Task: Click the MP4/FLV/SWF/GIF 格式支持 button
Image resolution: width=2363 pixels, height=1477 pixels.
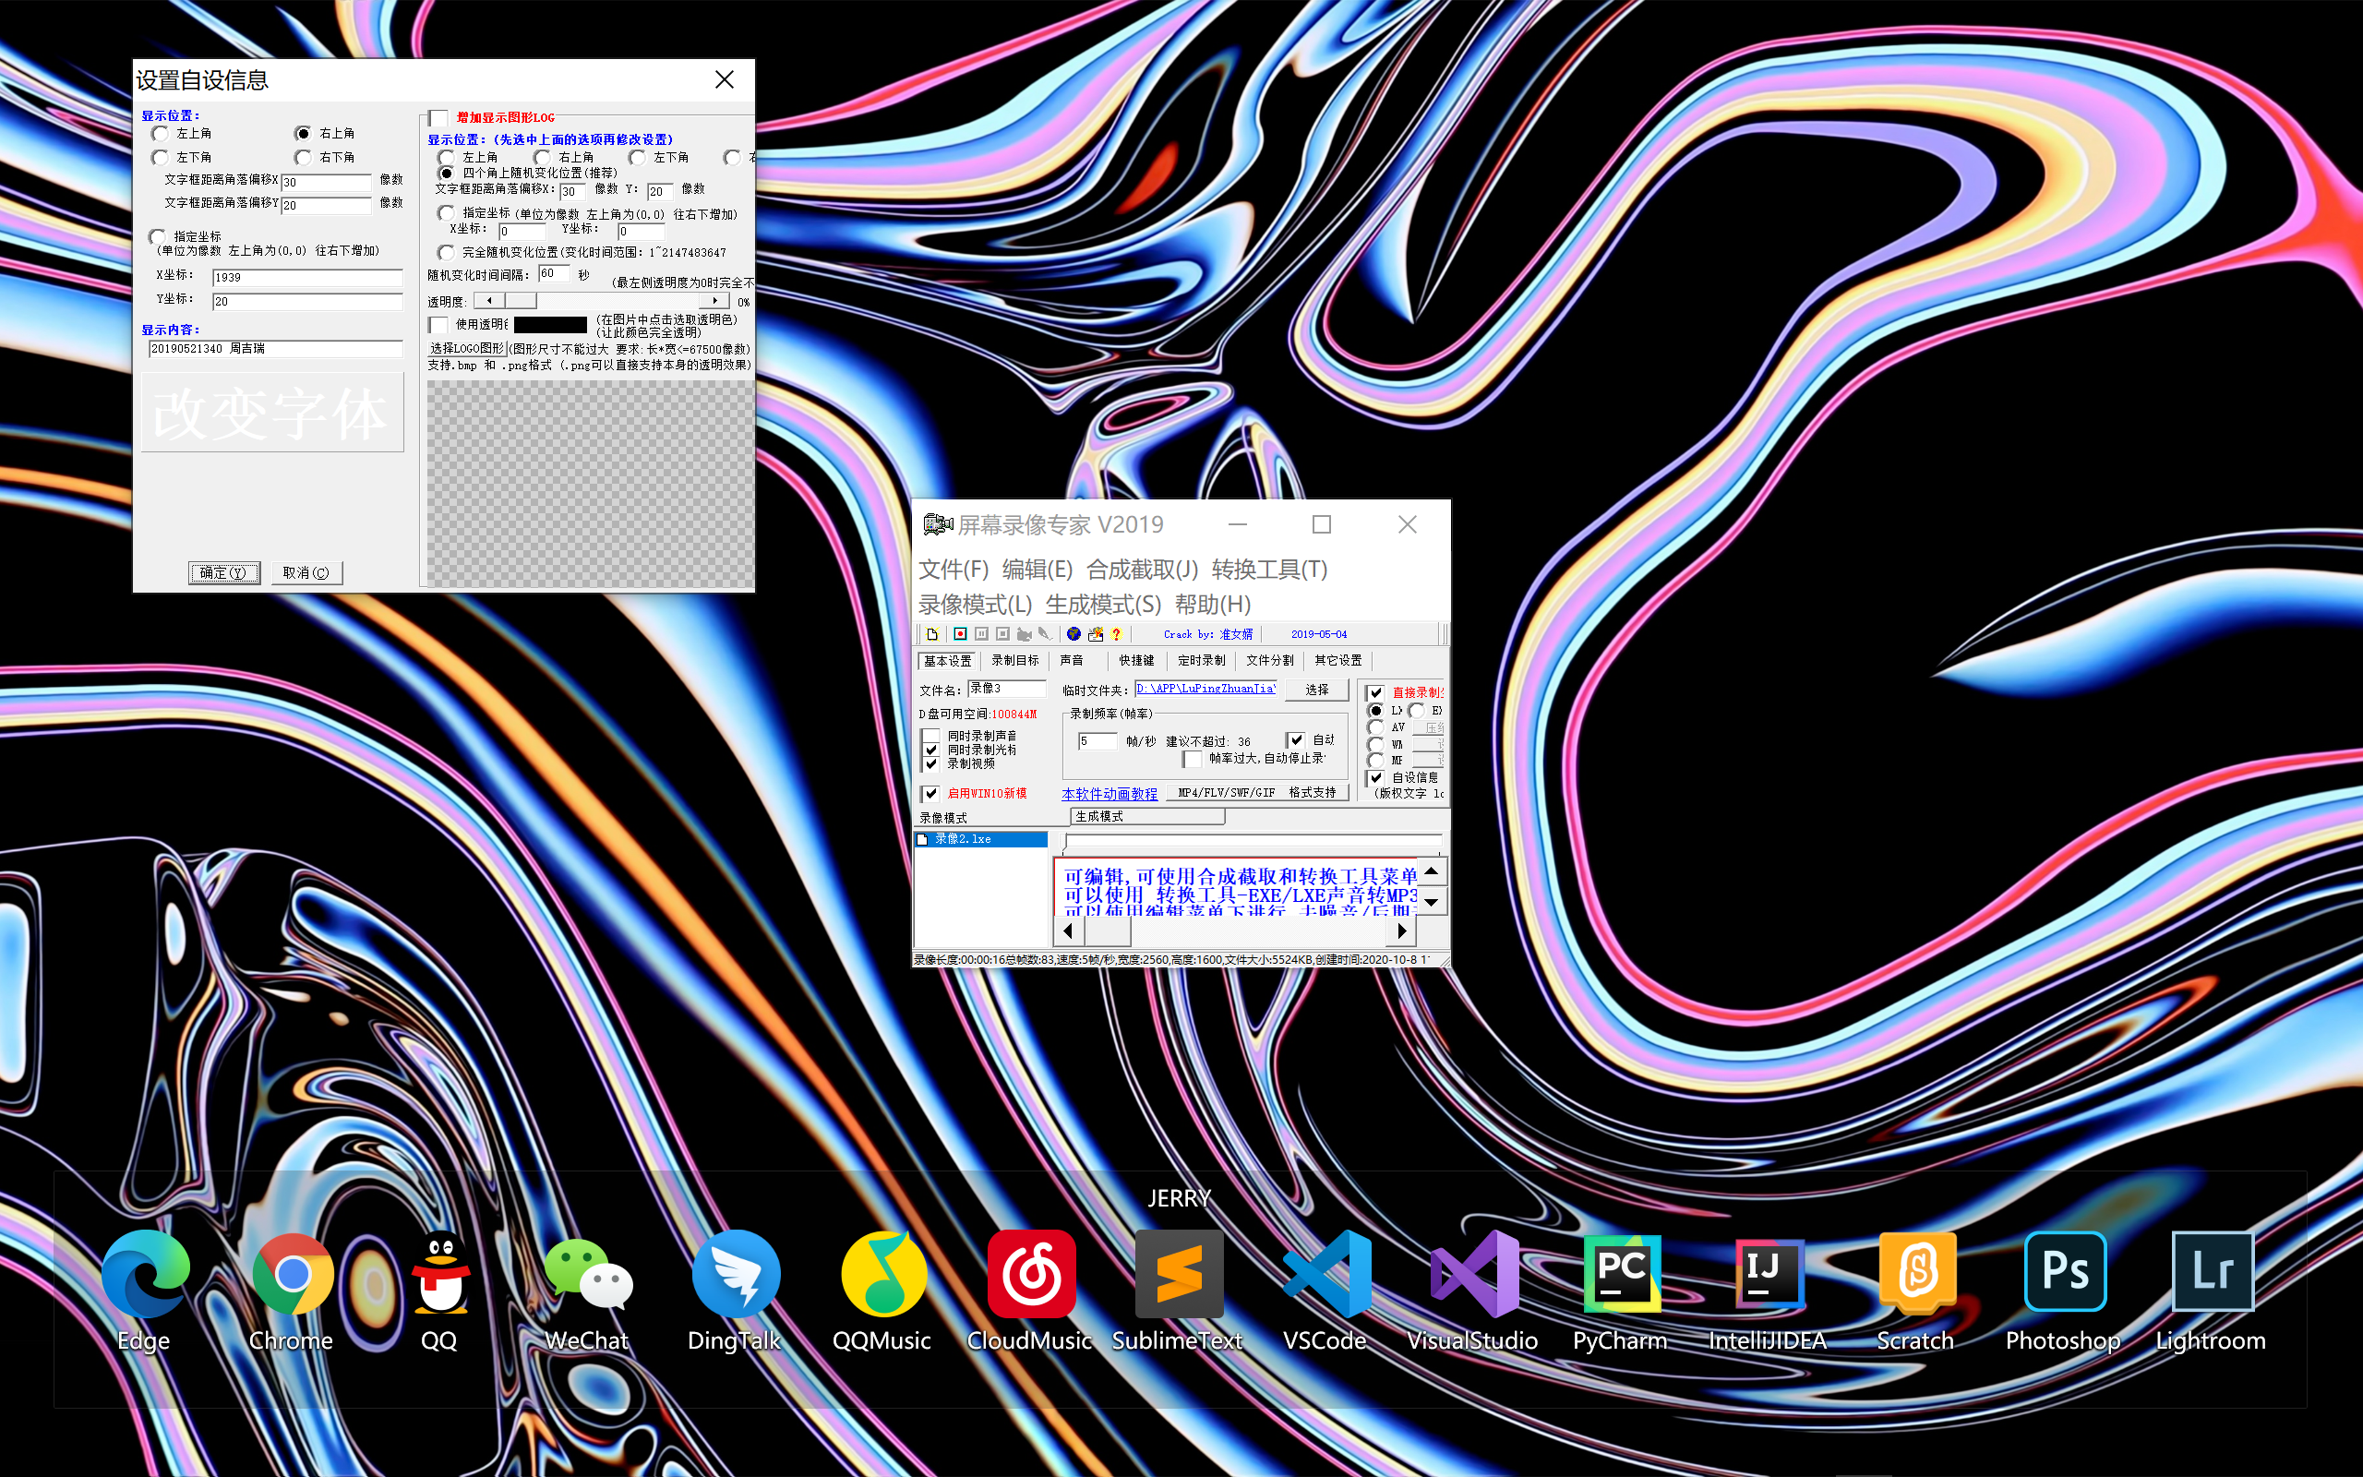Action: click(x=1256, y=793)
